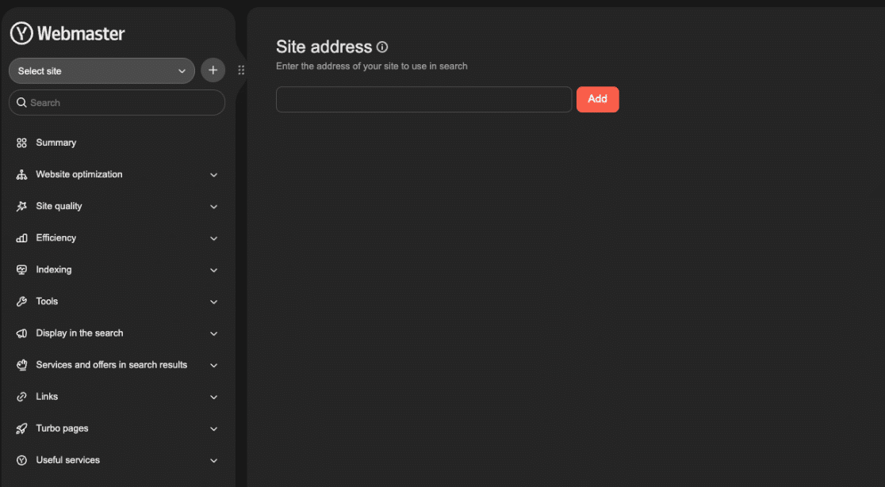Collapse the Services and offers in search results chevron

coord(213,365)
